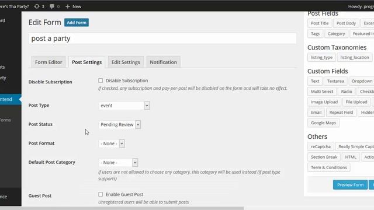Image resolution: width=374 pixels, height=210 pixels.
Task: Add the Section Break element
Action: (324, 157)
